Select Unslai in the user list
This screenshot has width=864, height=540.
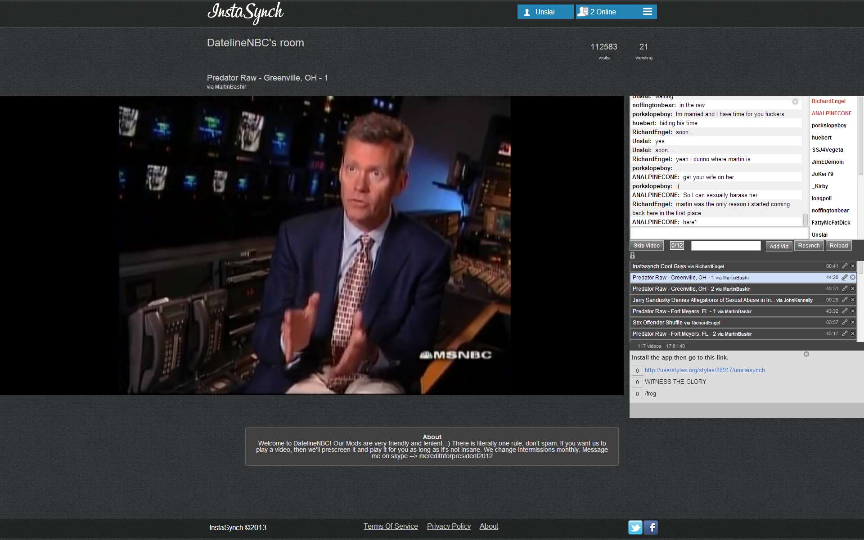click(x=819, y=235)
